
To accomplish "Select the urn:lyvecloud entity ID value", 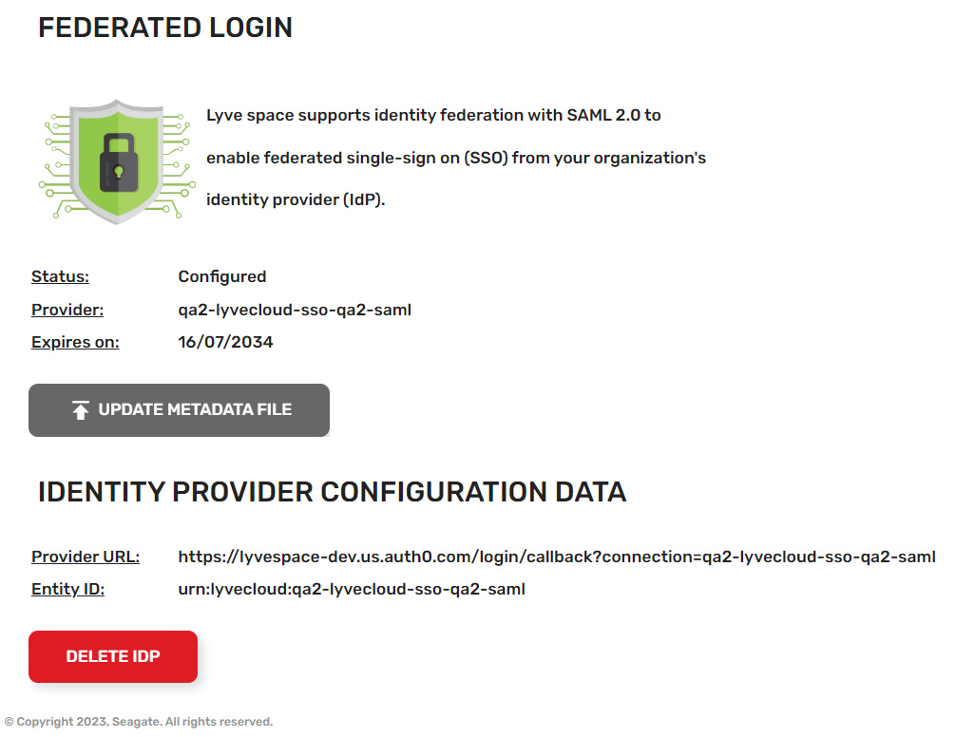I will 352,589.
